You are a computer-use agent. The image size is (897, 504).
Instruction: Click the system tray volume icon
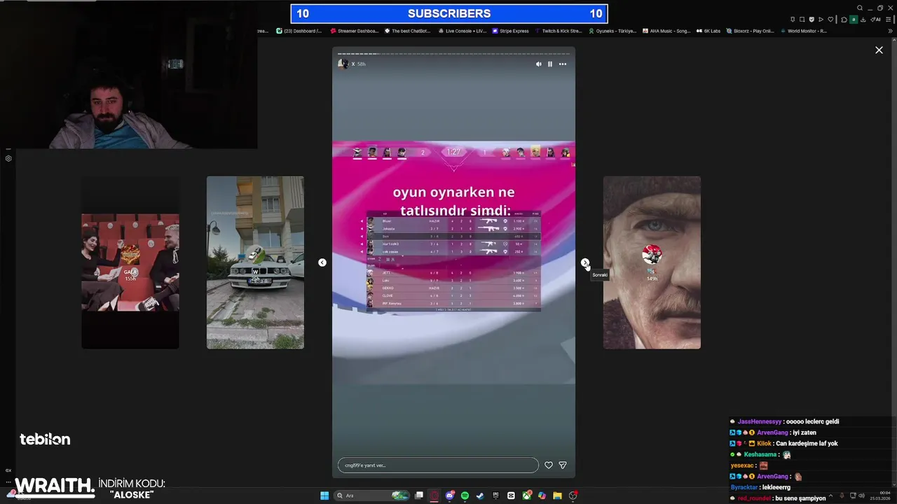861,496
